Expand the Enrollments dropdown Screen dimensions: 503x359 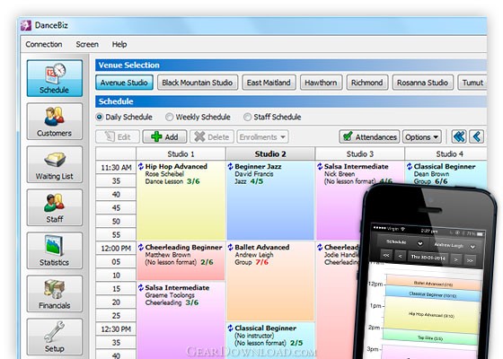coord(262,136)
